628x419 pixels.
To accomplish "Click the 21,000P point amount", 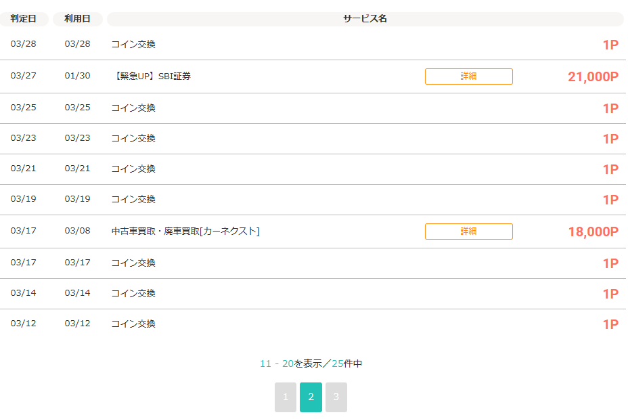I will 593,77.
